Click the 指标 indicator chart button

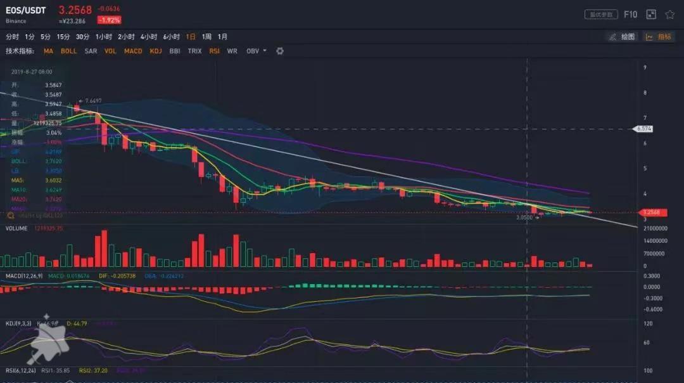tap(658, 37)
